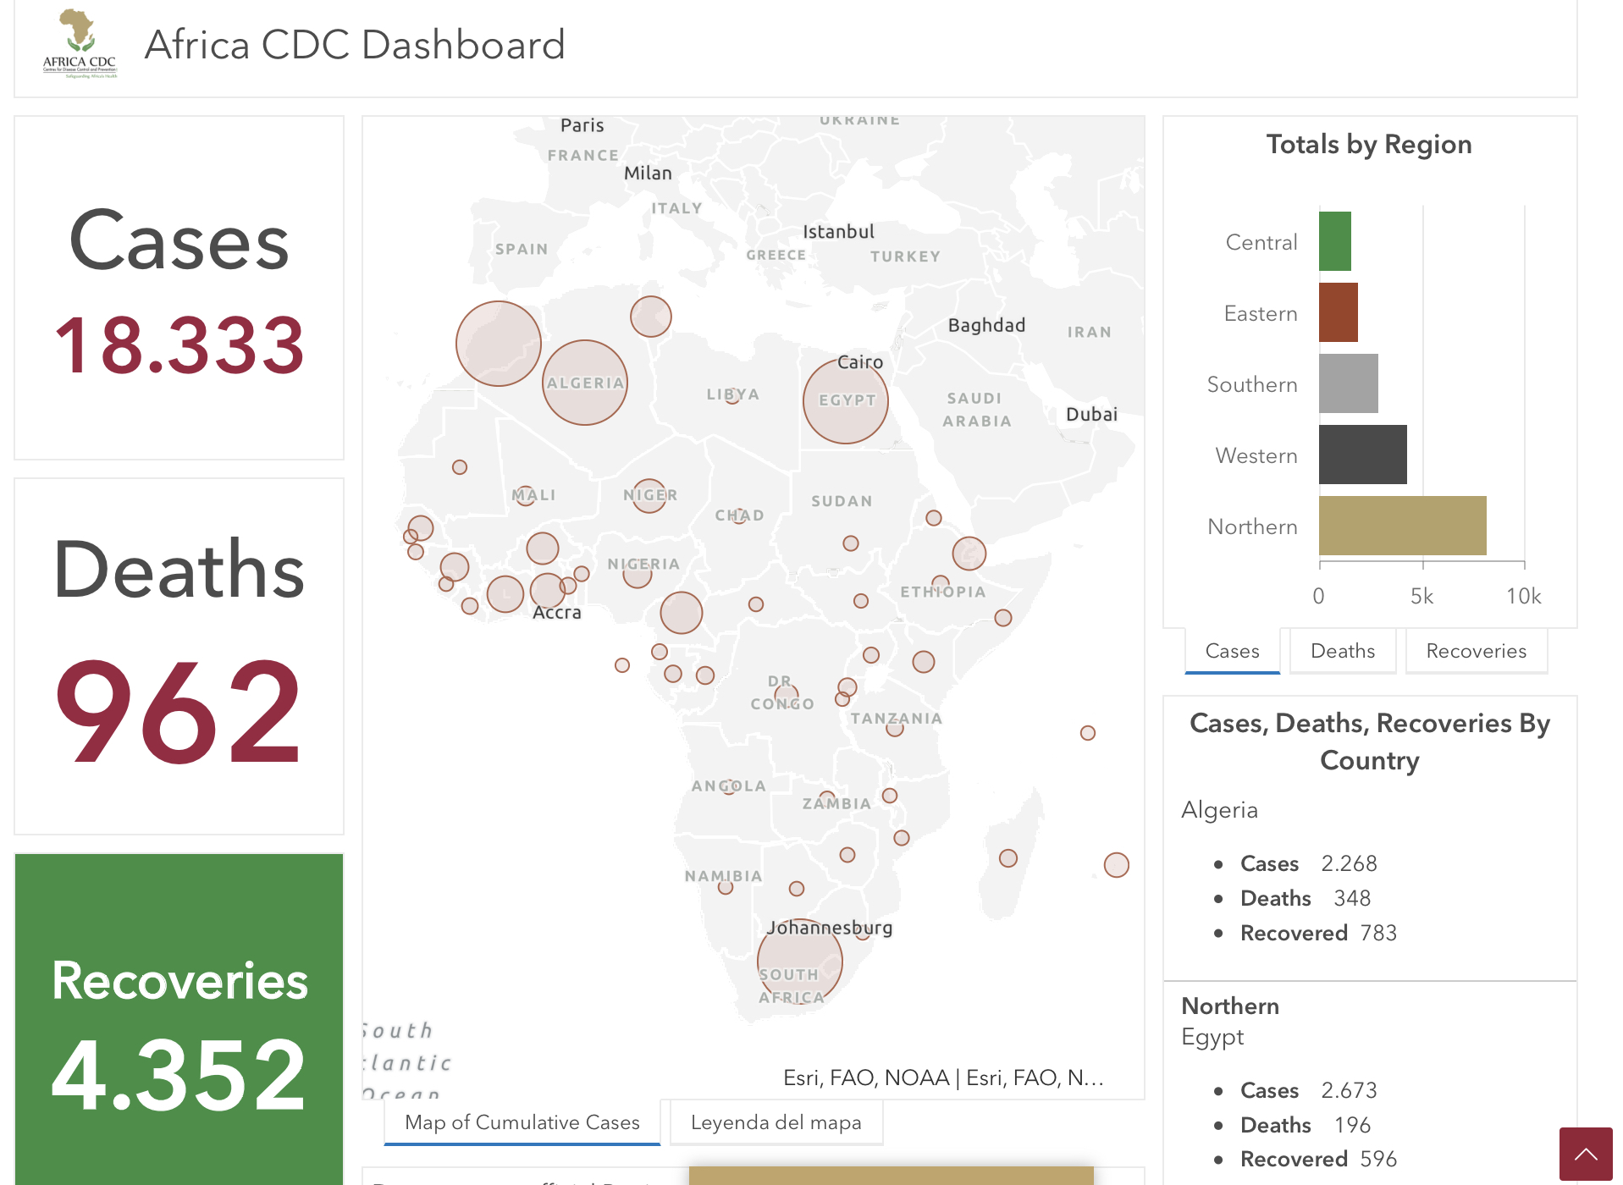Viewport: 1623px width, 1185px height.
Task: Click the Johannesburg label on map
Action: click(830, 928)
